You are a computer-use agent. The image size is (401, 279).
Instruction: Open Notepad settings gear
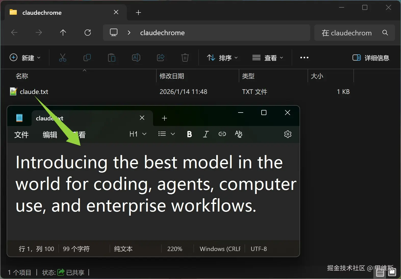(288, 134)
